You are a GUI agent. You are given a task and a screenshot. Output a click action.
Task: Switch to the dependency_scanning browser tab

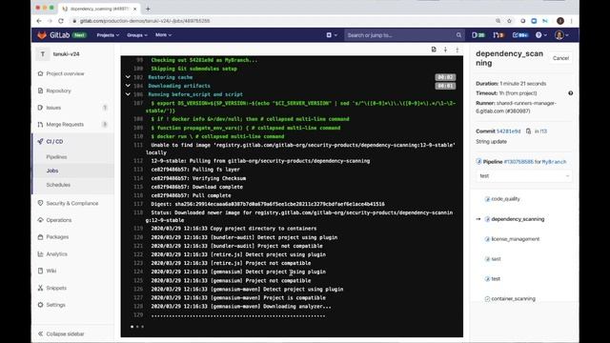point(99,9)
